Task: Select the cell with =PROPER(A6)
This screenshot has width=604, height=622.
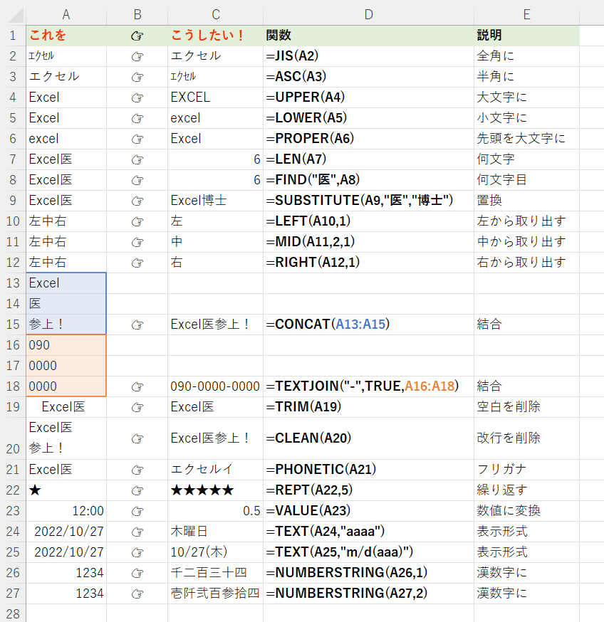Action: pos(368,139)
